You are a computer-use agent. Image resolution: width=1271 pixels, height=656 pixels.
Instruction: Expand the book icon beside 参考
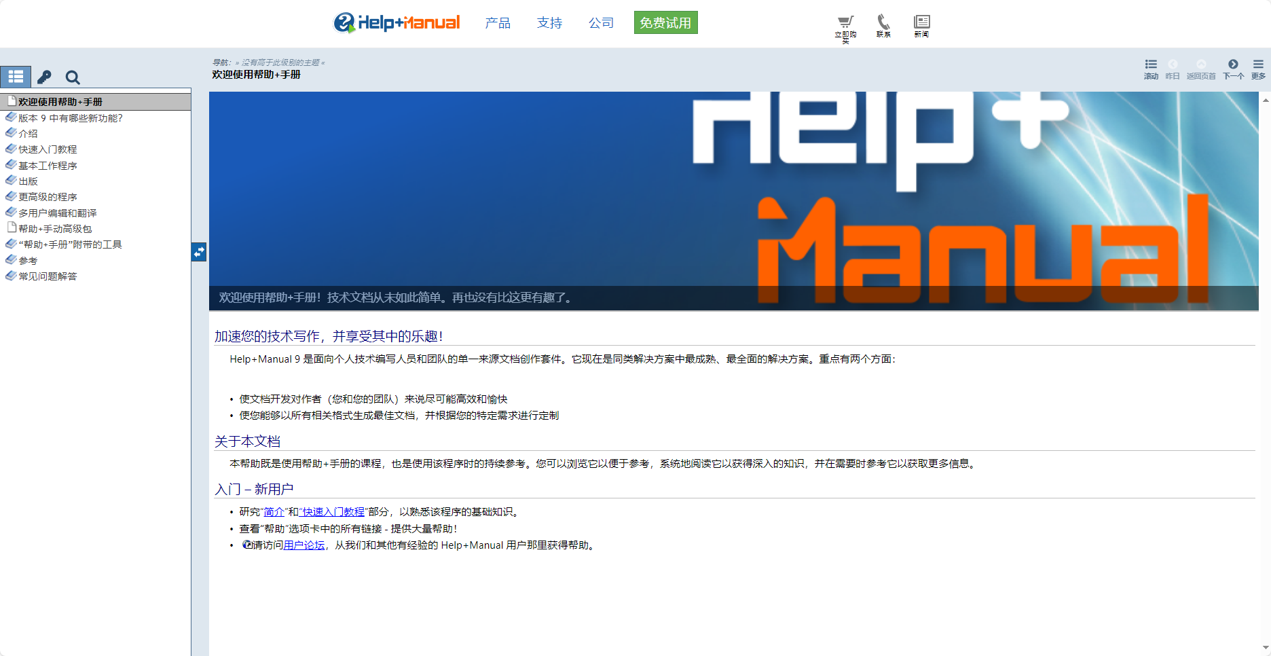[x=11, y=260]
